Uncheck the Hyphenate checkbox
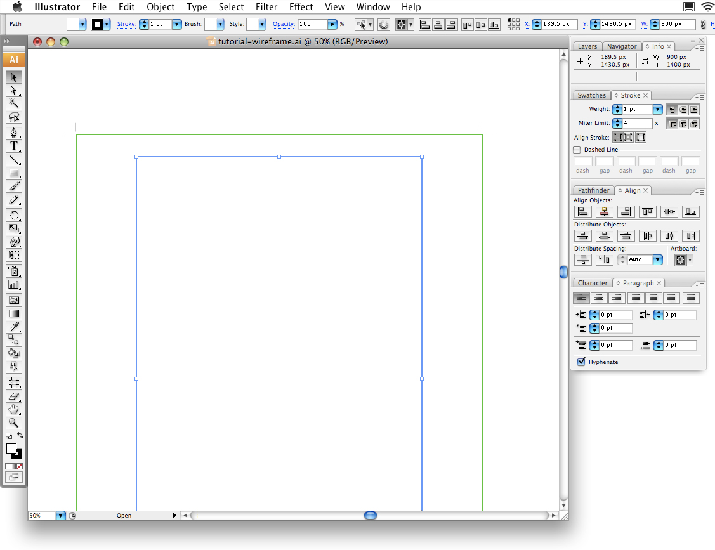This screenshot has width=715, height=550. click(x=581, y=362)
